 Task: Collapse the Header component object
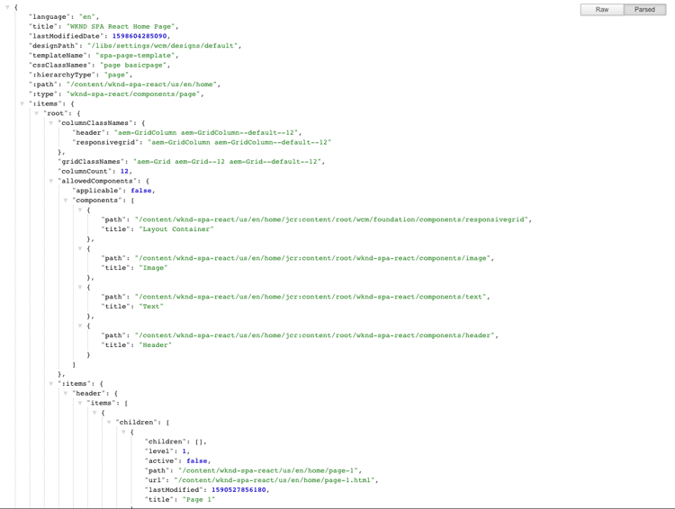pos(80,326)
